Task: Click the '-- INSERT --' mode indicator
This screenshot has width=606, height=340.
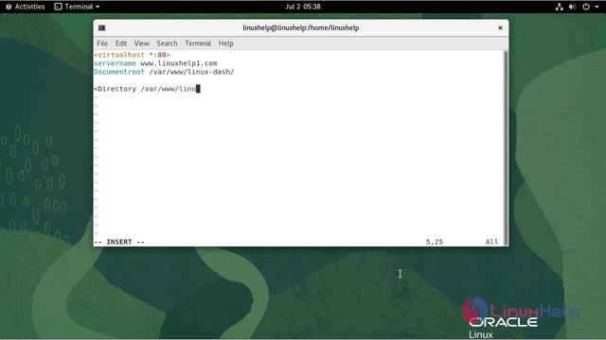Action: 119,242
